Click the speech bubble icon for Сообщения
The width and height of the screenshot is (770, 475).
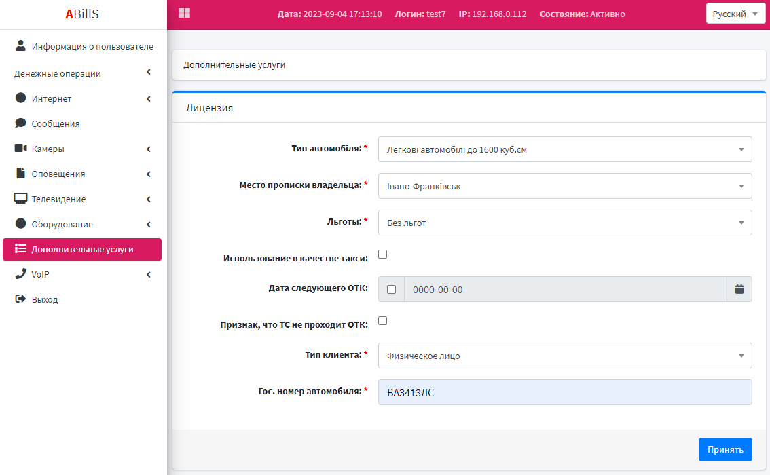point(20,123)
